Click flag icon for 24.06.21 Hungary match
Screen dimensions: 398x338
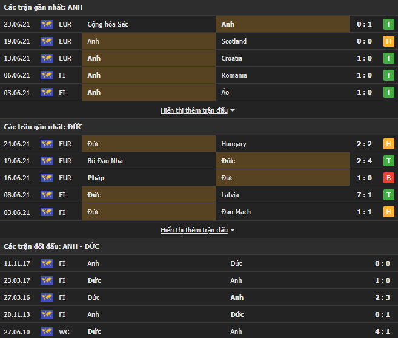47,144
